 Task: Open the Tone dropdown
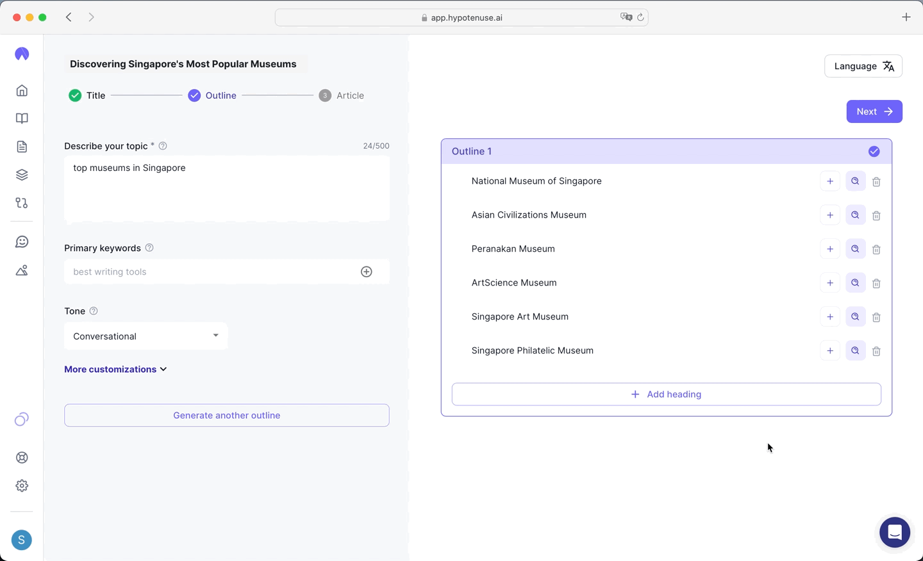click(146, 336)
